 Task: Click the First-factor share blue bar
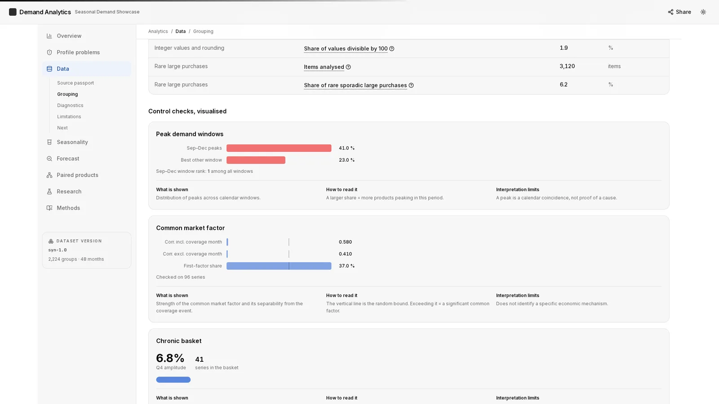(279, 266)
